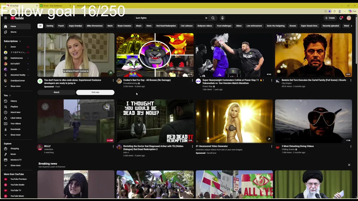Screen dimensions: 358x201
Task: Open new browser tab with plus
Action: [x=109, y=6]
